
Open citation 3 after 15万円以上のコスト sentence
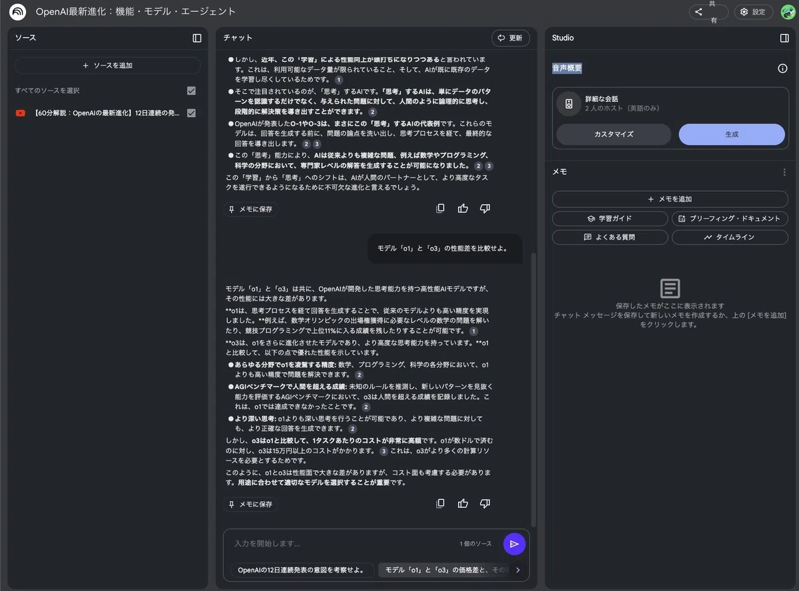(x=384, y=451)
